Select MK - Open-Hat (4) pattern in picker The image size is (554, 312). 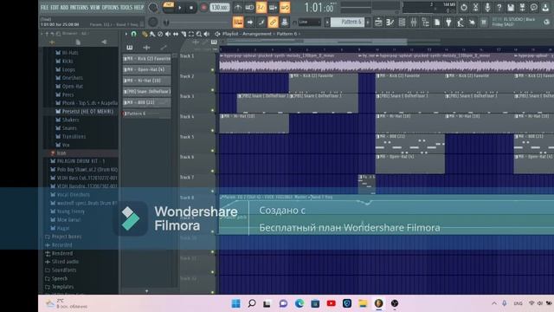(146, 69)
